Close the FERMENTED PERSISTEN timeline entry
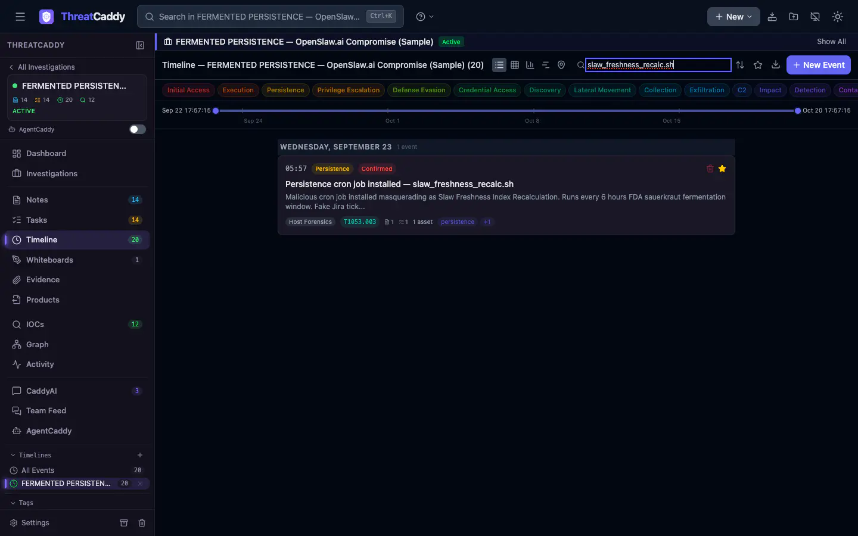The image size is (858, 536). coord(140,484)
